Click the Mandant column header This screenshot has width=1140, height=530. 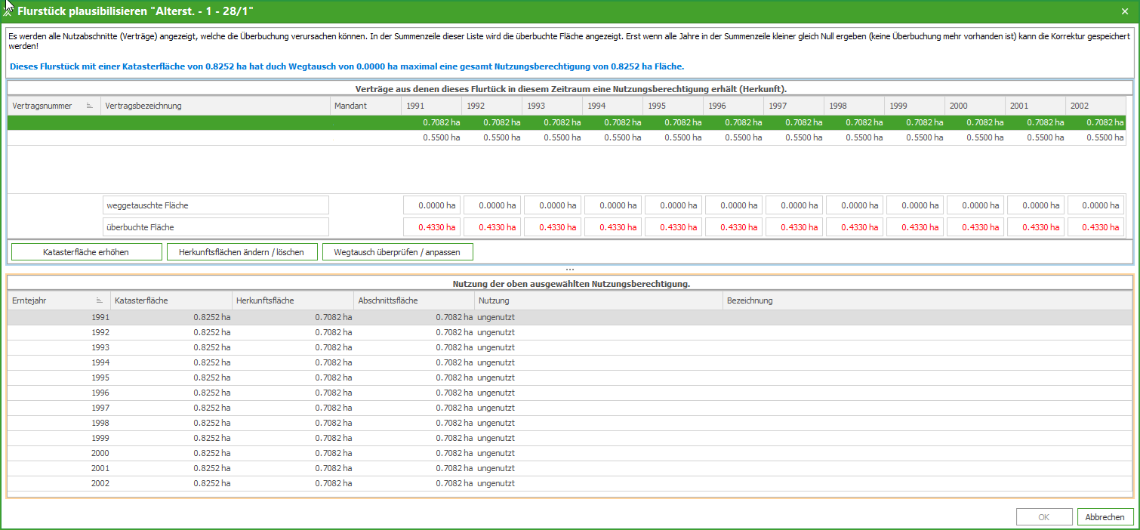pyautogui.click(x=365, y=106)
